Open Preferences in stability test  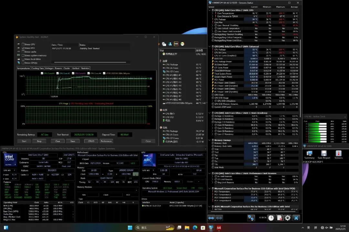[x=106, y=141]
